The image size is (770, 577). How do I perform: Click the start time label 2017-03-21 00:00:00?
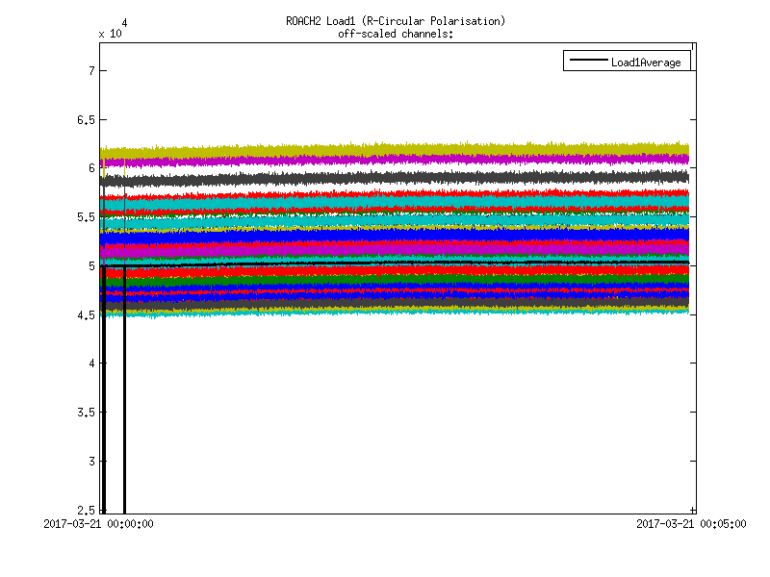coord(100,524)
